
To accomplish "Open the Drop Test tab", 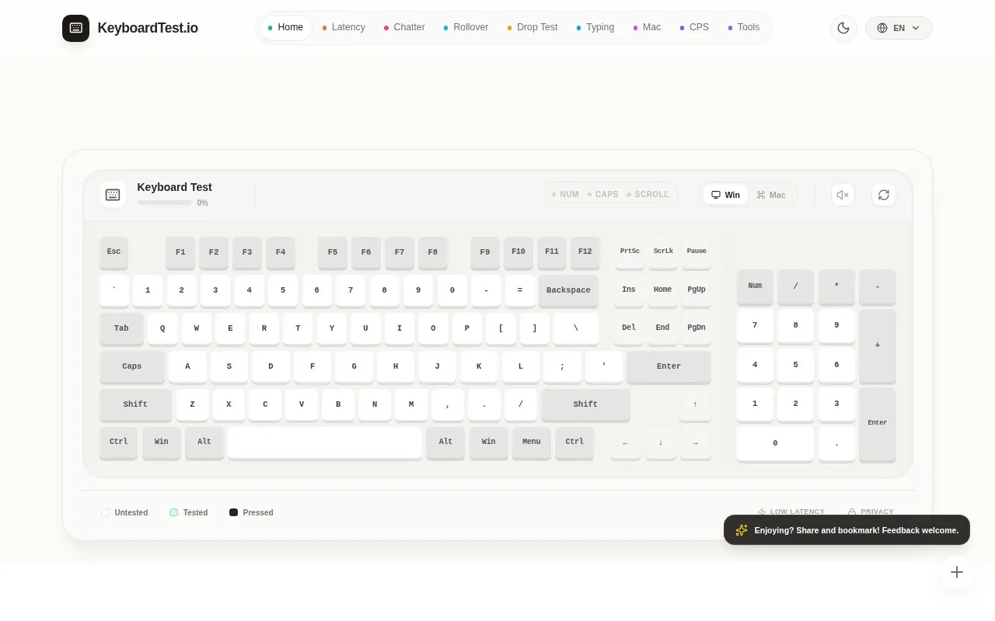I will tap(532, 27).
